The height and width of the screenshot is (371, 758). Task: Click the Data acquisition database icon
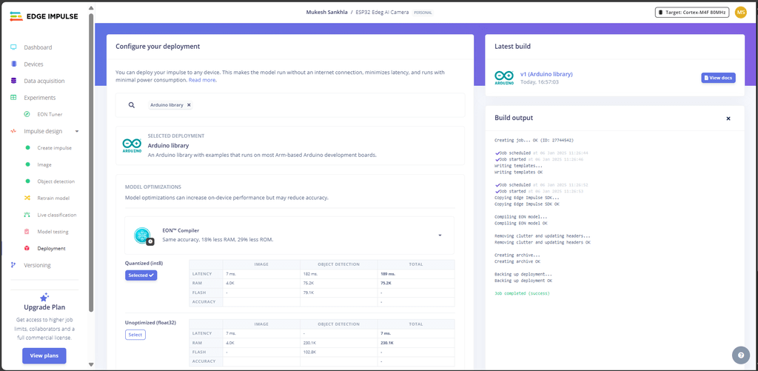[13, 81]
